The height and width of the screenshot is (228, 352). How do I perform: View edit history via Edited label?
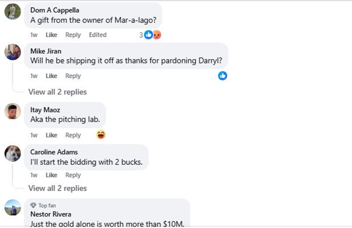pyautogui.click(x=98, y=35)
